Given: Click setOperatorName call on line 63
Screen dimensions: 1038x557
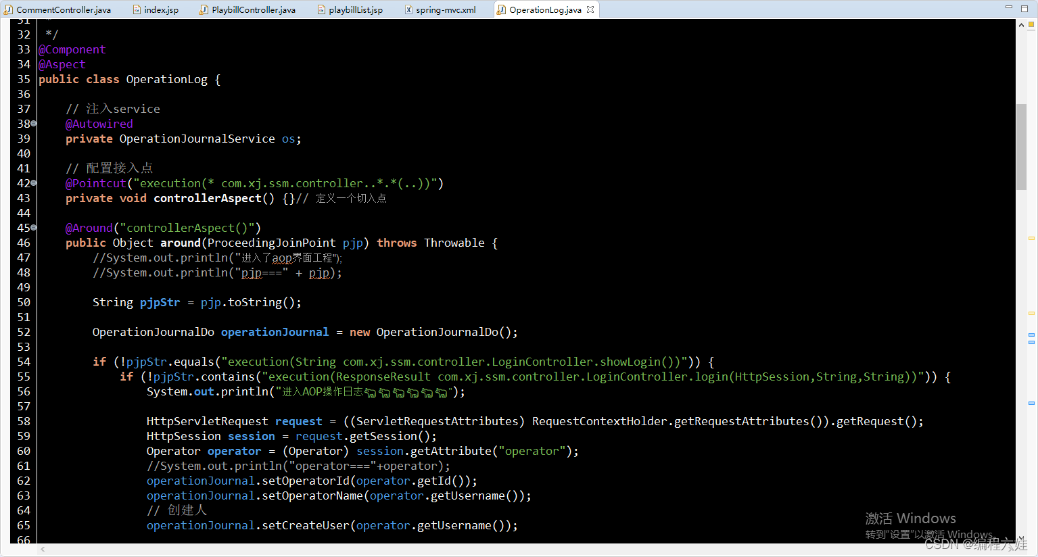Looking at the screenshot, I should [312, 495].
